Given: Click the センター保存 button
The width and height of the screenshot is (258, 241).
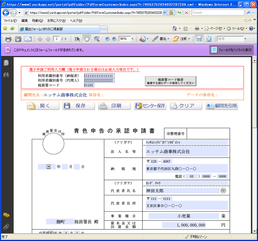Looking at the screenshot, I should point(150,106).
